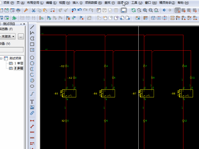The width and height of the screenshot is (199, 149).
Task: Click the Cut scissors icon
Action: 33,10
